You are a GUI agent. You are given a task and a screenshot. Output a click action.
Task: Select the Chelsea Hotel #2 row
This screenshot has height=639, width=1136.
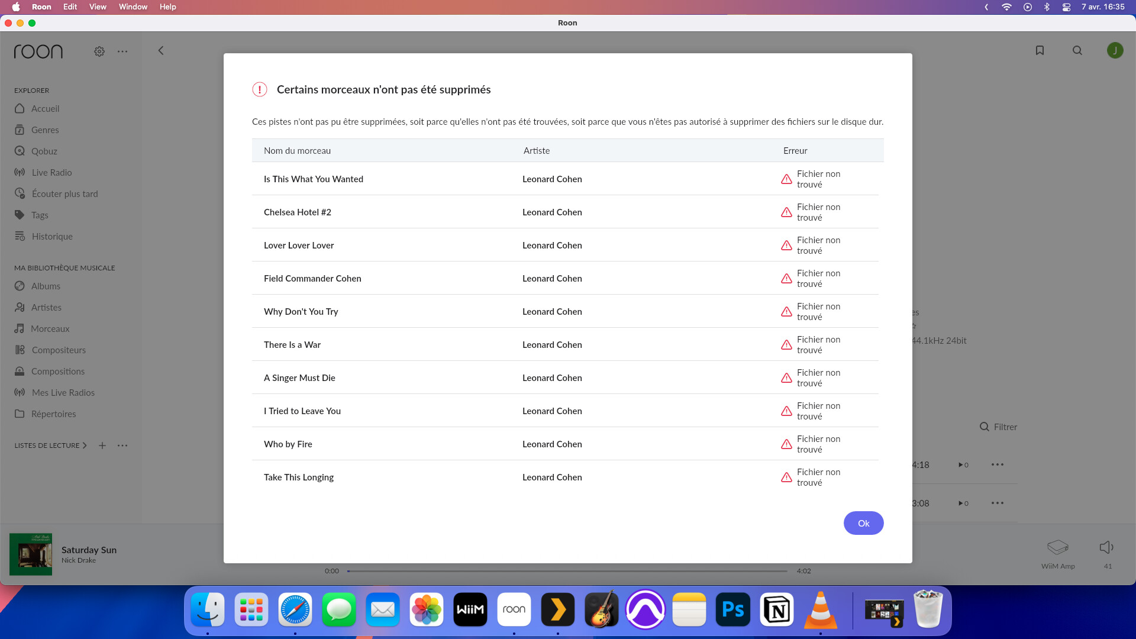[565, 212]
